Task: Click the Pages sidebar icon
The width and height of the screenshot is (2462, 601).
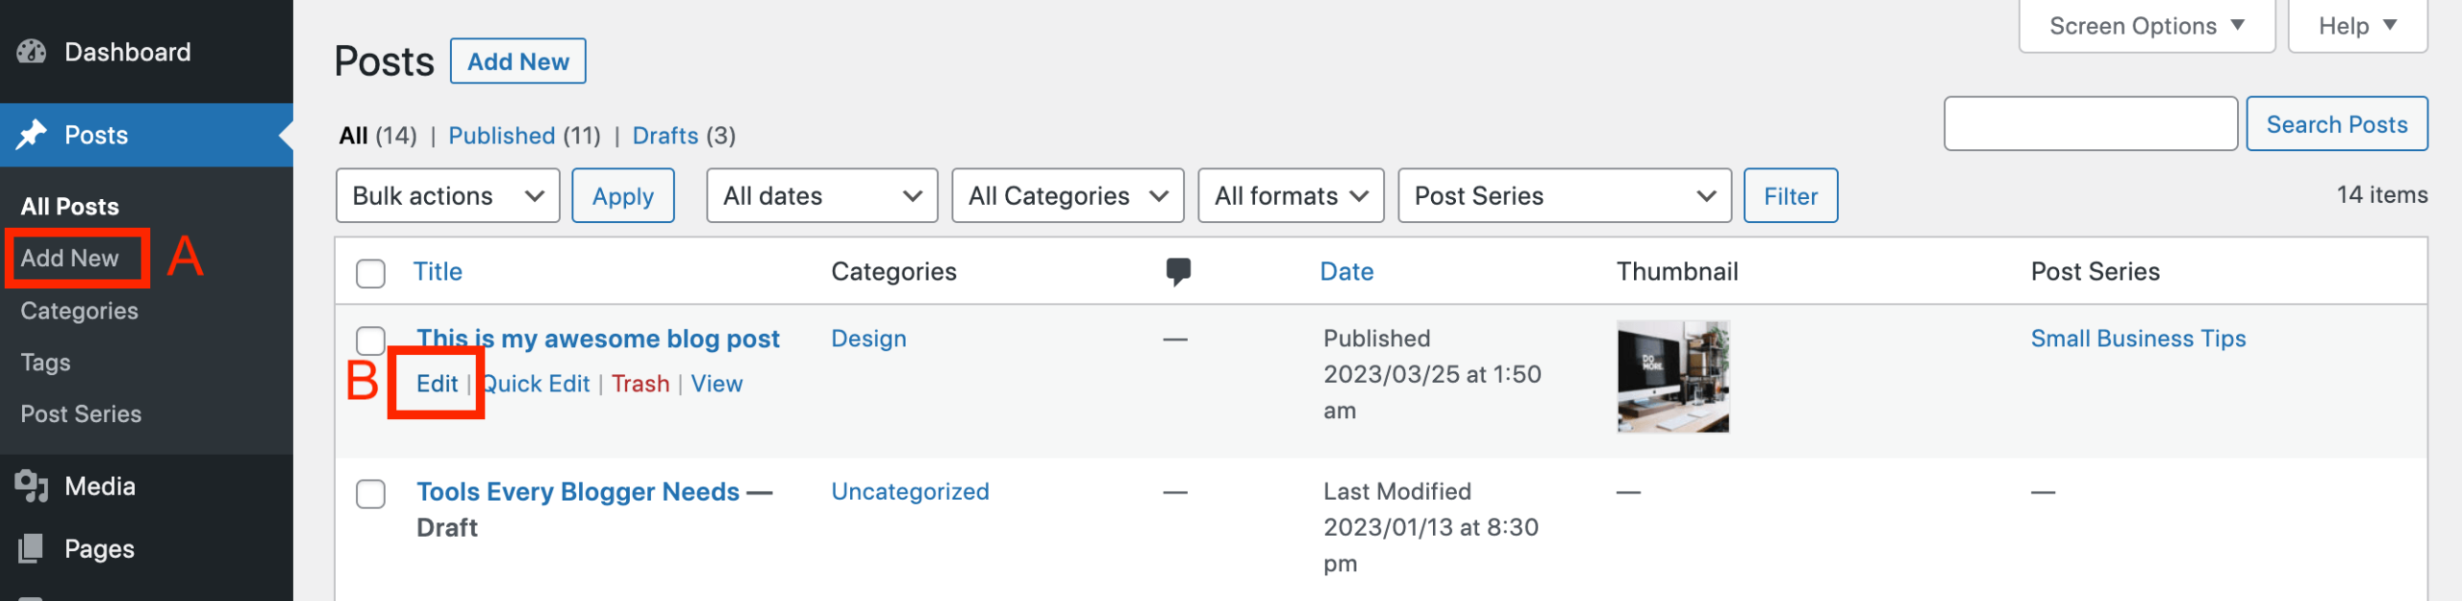Action: pos(32,548)
